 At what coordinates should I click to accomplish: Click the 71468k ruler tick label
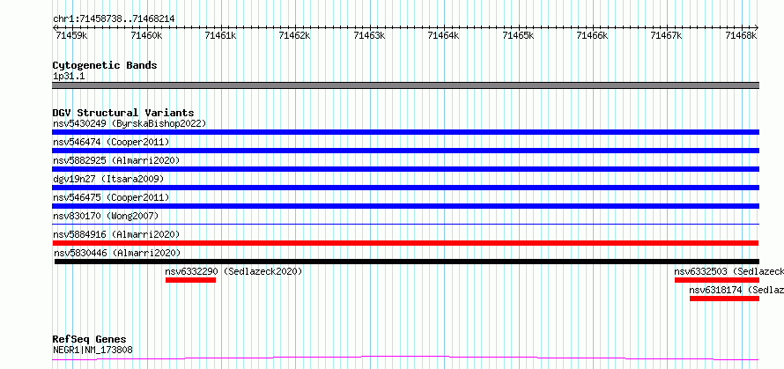[742, 35]
